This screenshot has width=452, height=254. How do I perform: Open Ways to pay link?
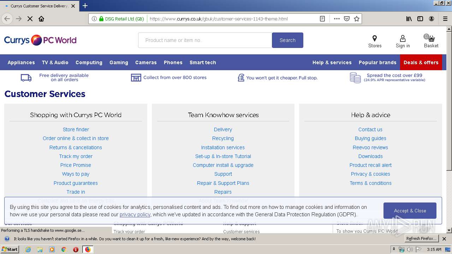76,174
